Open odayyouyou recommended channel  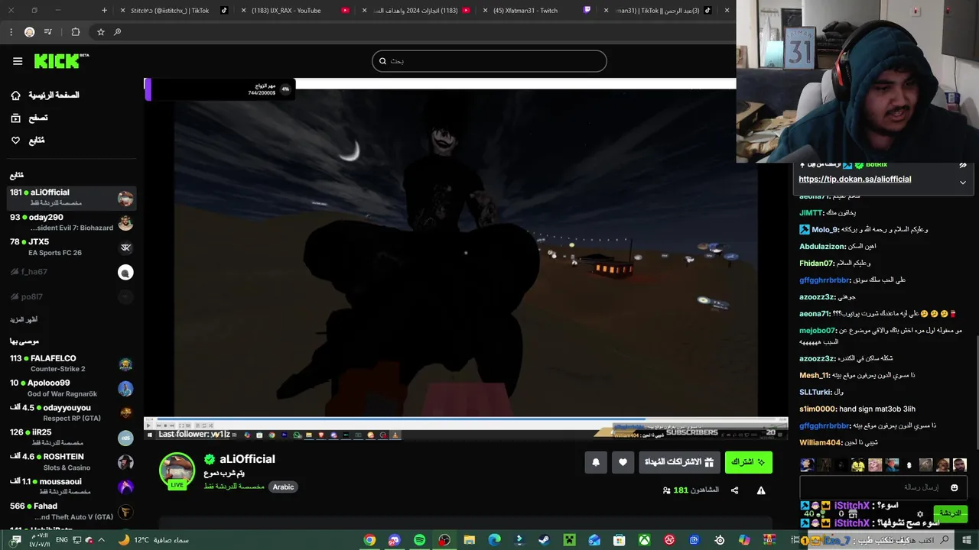click(71, 412)
